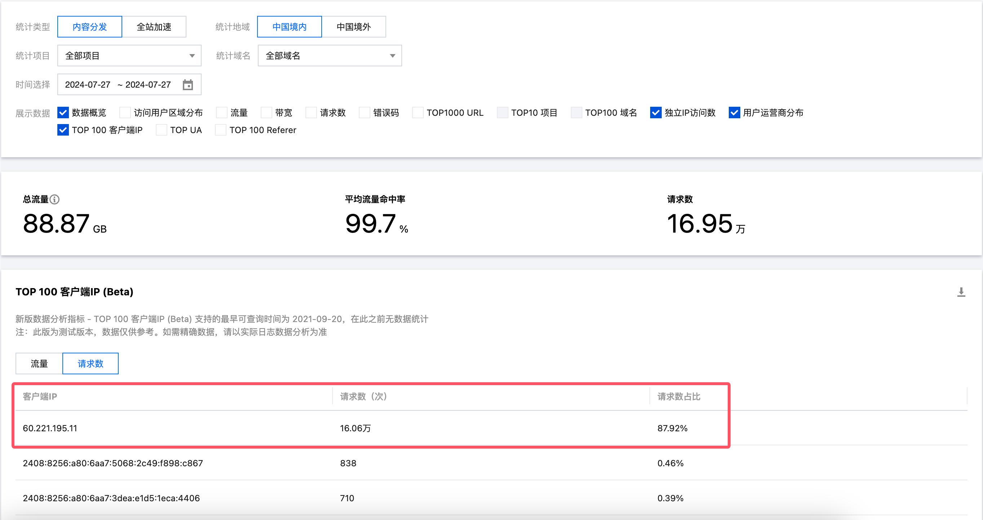
Task: Enable the TOP UA checkbox
Action: click(162, 130)
